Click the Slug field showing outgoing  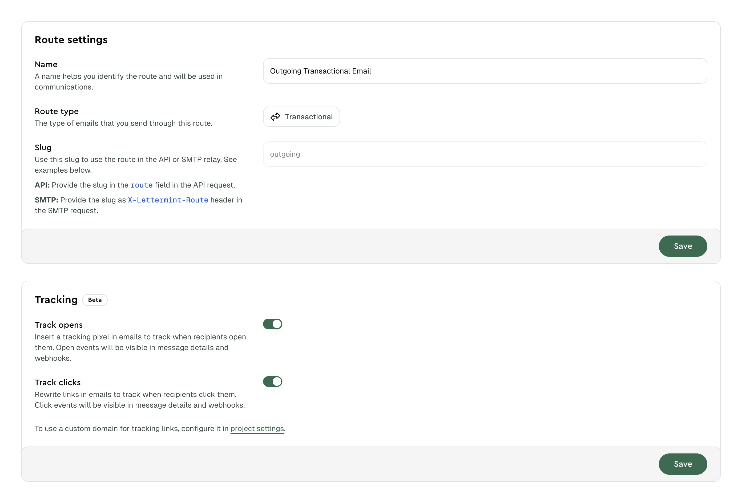(x=485, y=154)
